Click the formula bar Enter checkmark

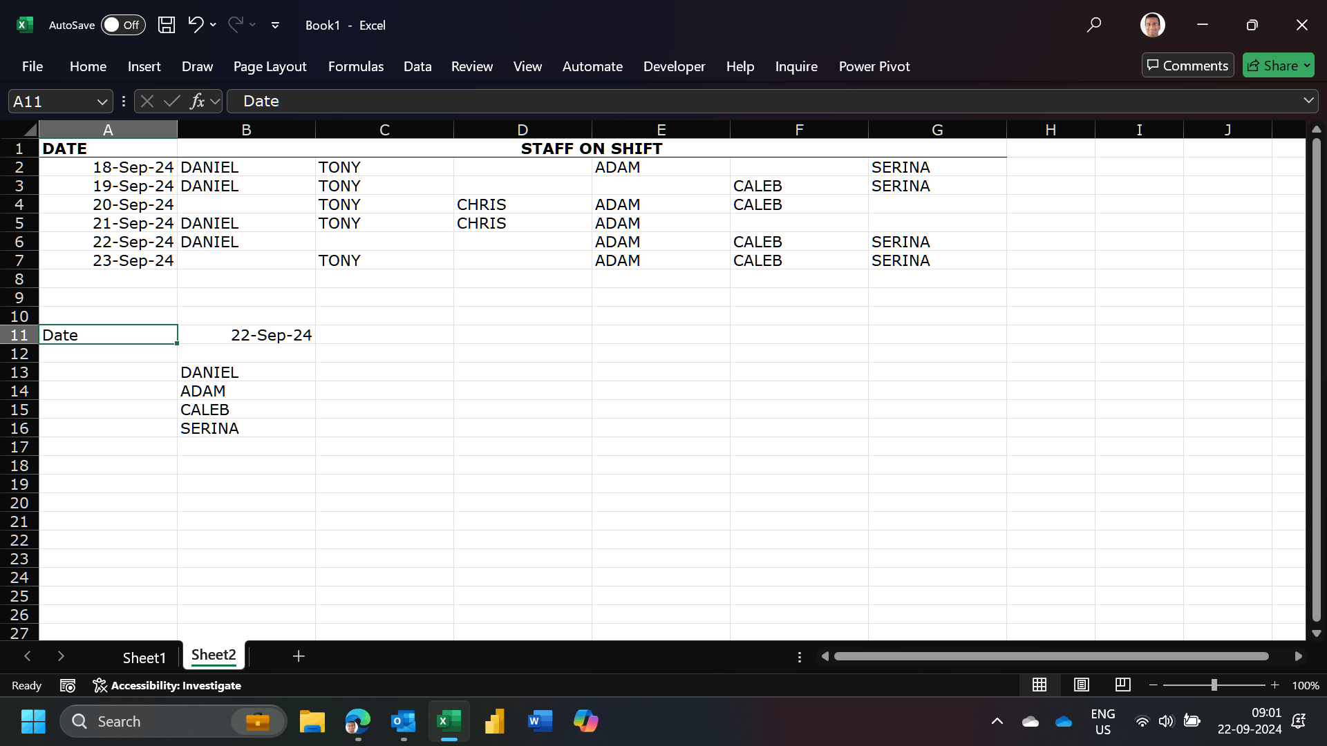[171, 102]
